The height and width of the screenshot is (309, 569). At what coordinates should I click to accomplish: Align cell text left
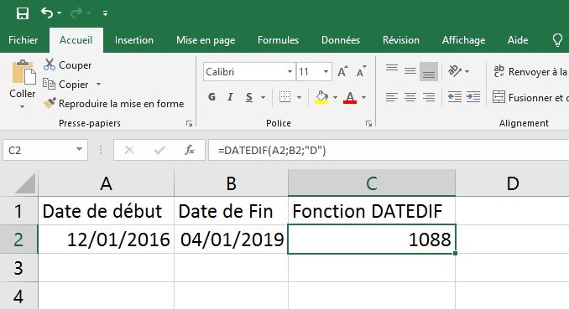(x=392, y=97)
